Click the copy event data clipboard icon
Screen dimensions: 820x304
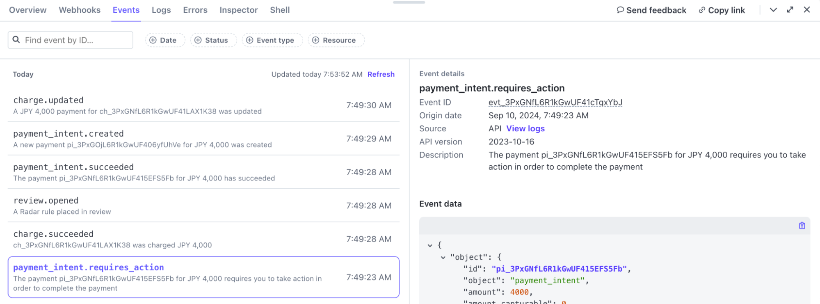coord(802,226)
